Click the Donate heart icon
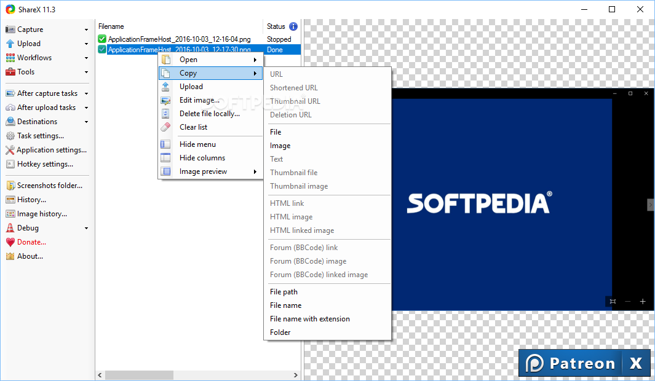Viewport: 655px width, 381px height. click(10, 242)
